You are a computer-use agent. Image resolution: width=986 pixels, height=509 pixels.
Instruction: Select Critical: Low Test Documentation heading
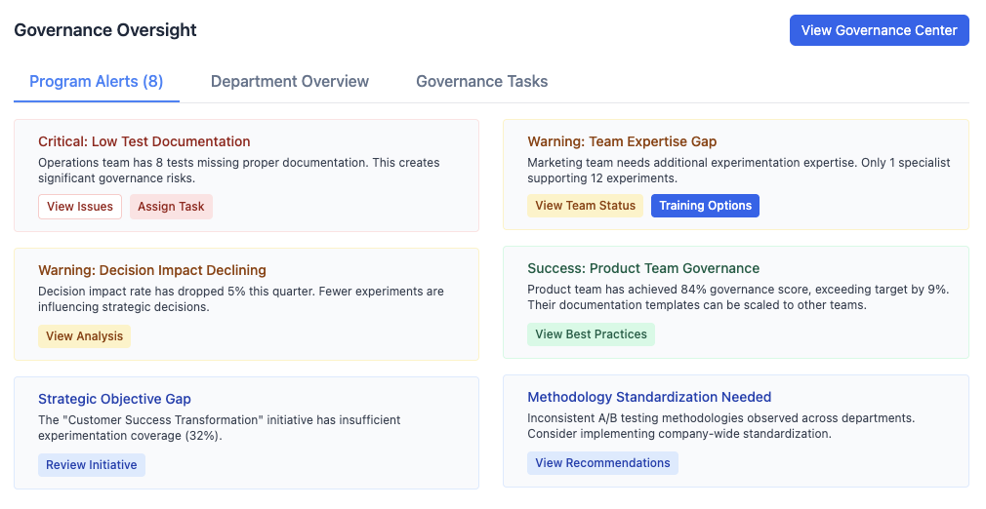[x=144, y=141]
